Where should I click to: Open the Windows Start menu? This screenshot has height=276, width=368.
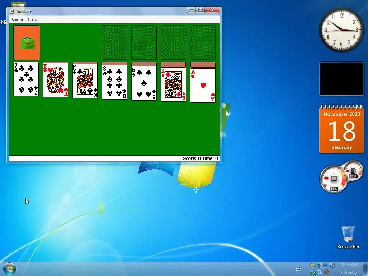[x=10, y=269]
